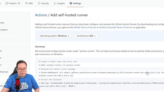The image size is (164, 92).
Task: Click the Invoke-WebRequest command line
Action: pos(101,74)
